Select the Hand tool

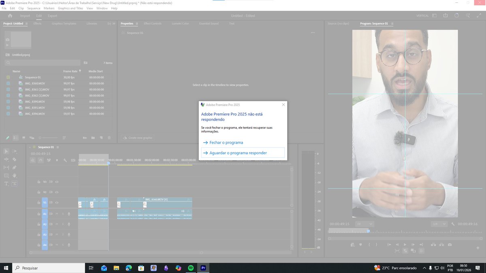[15, 176]
